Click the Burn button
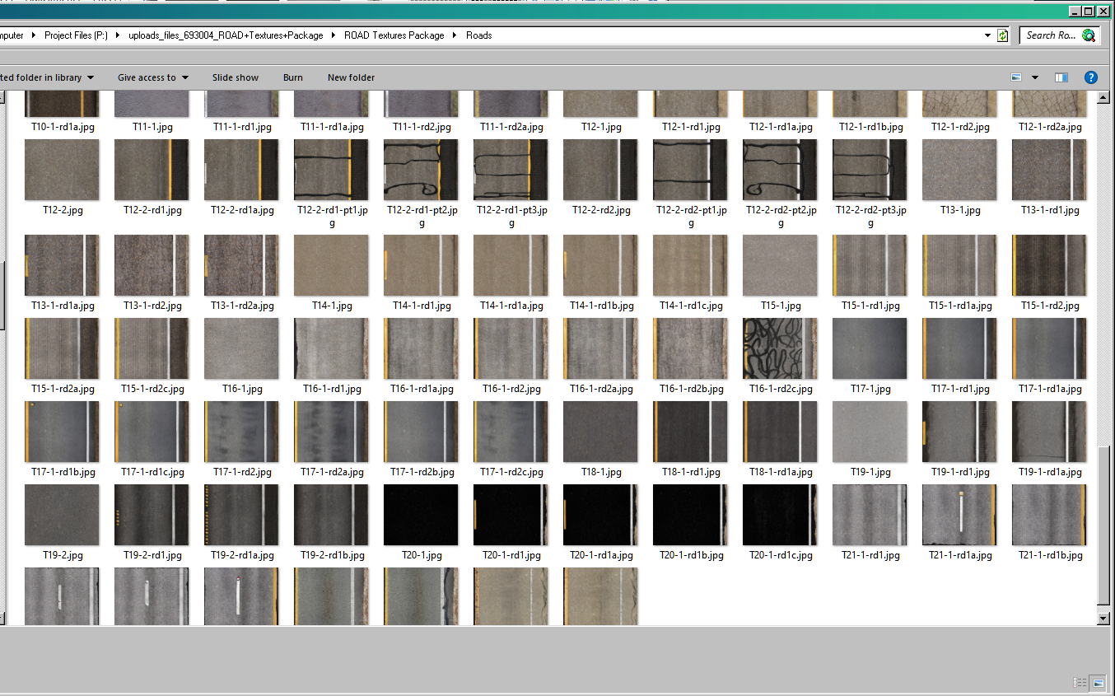Screen dimensions: 1115x696 tap(293, 77)
